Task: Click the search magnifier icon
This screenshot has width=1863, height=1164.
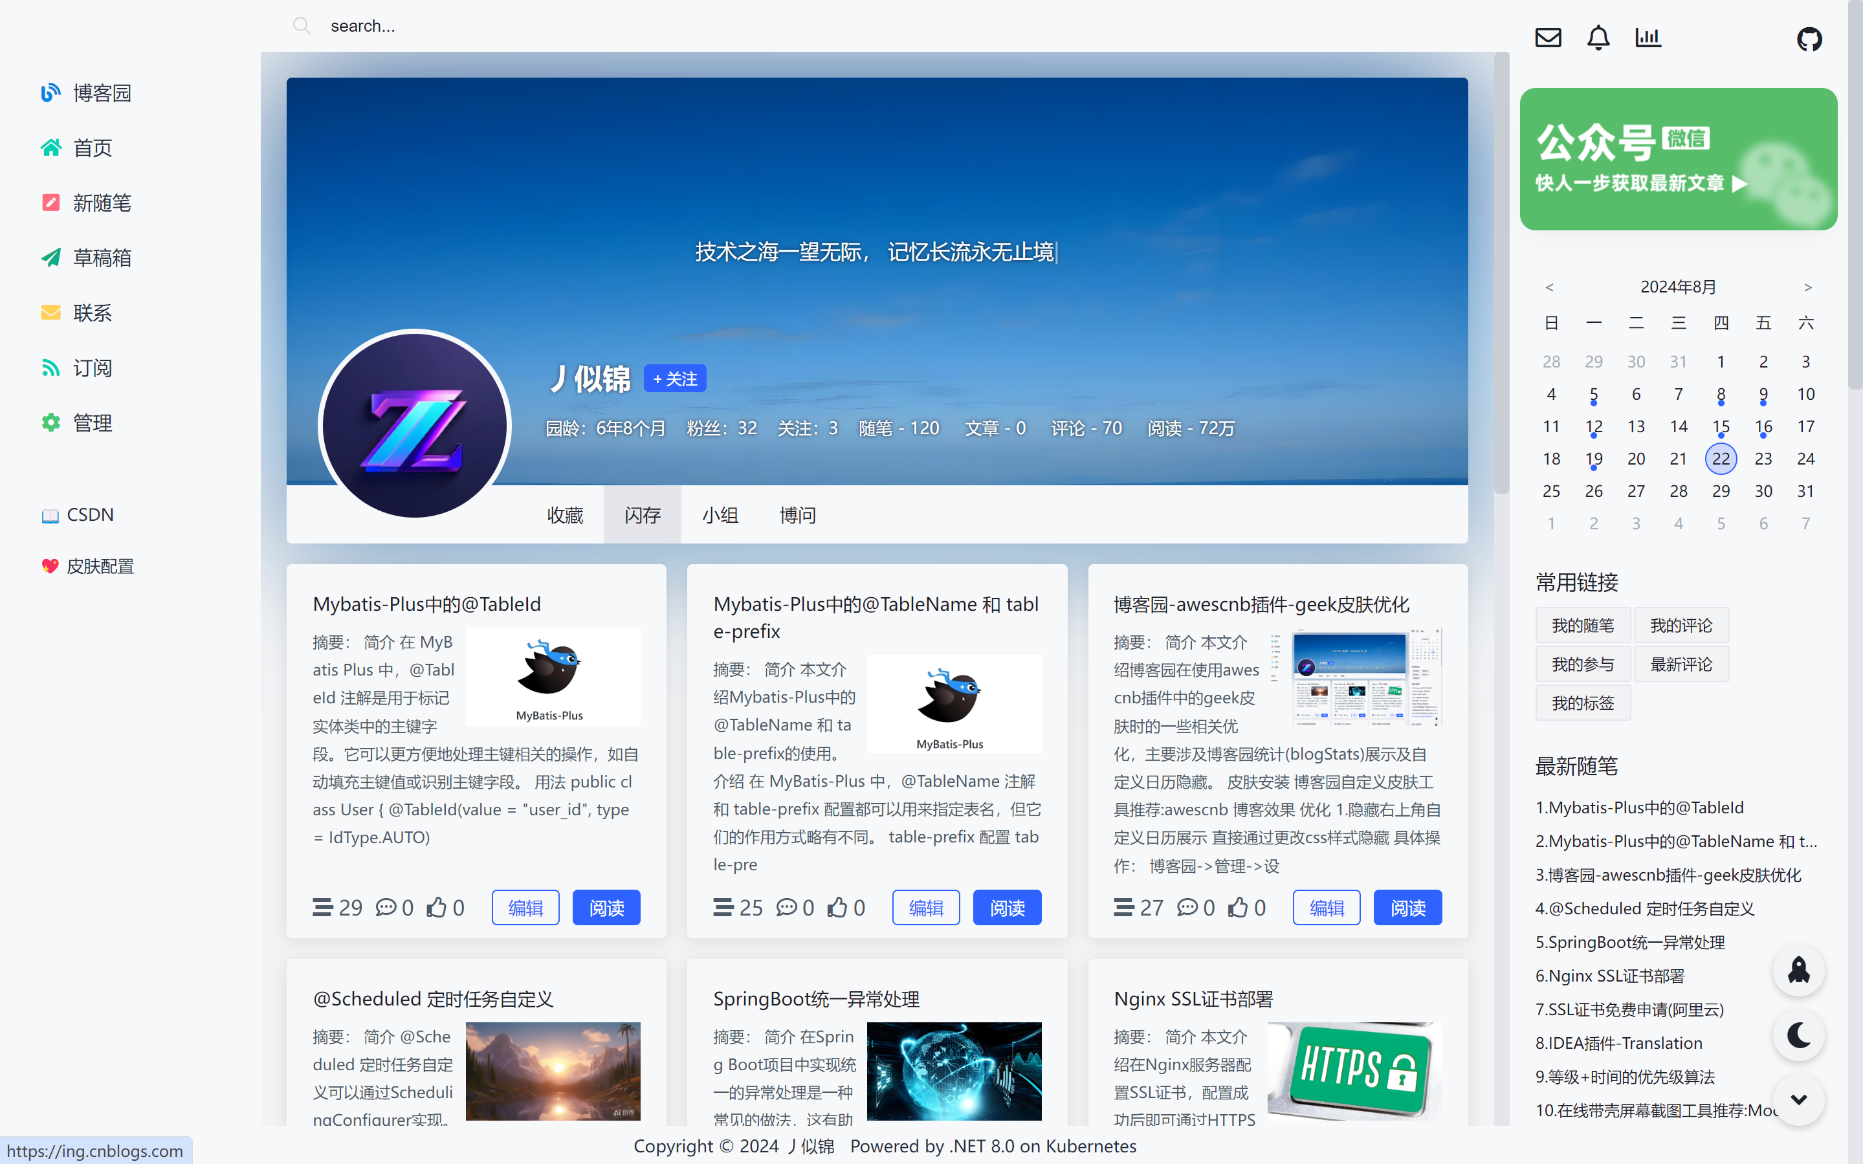Action: tap(301, 26)
